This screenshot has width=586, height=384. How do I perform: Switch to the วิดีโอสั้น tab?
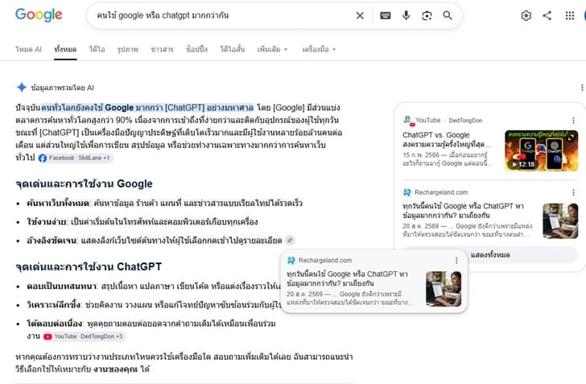(x=232, y=49)
